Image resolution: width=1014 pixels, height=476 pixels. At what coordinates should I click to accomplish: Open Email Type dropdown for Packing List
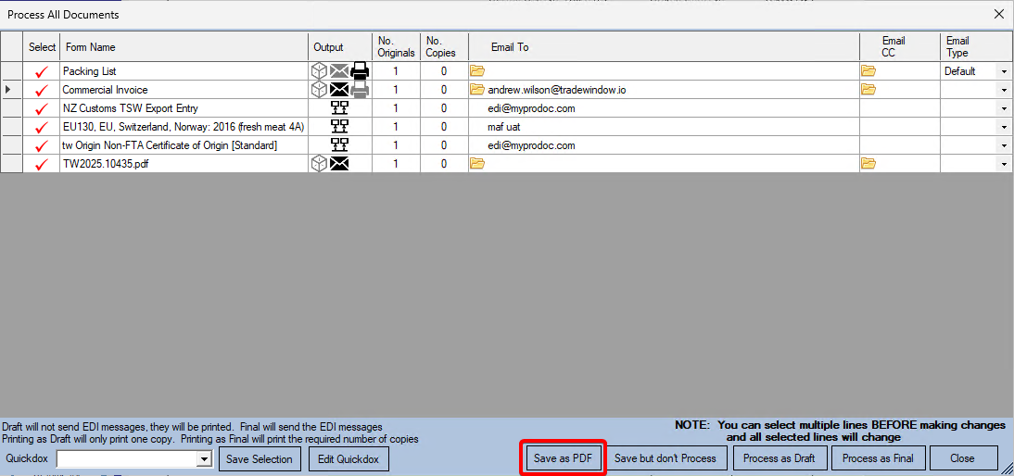point(1004,71)
